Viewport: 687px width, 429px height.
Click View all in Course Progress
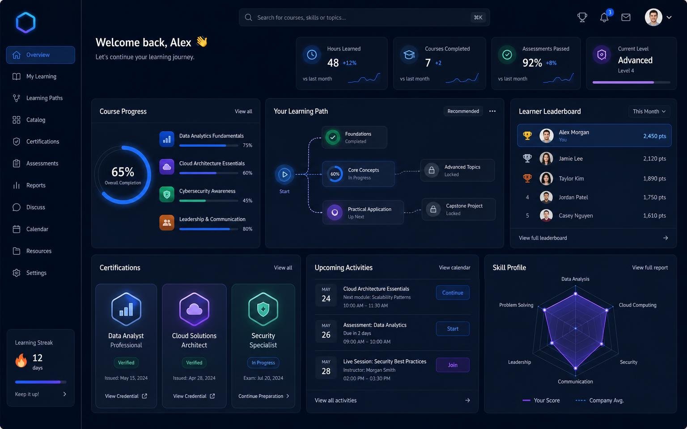click(x=243, y=111)
